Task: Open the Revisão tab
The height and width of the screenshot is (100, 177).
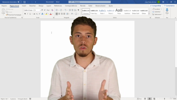Action: (x=83, y=6)
